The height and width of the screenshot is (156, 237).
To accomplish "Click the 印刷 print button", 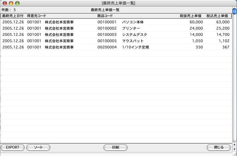I will (x=116, y=147).
